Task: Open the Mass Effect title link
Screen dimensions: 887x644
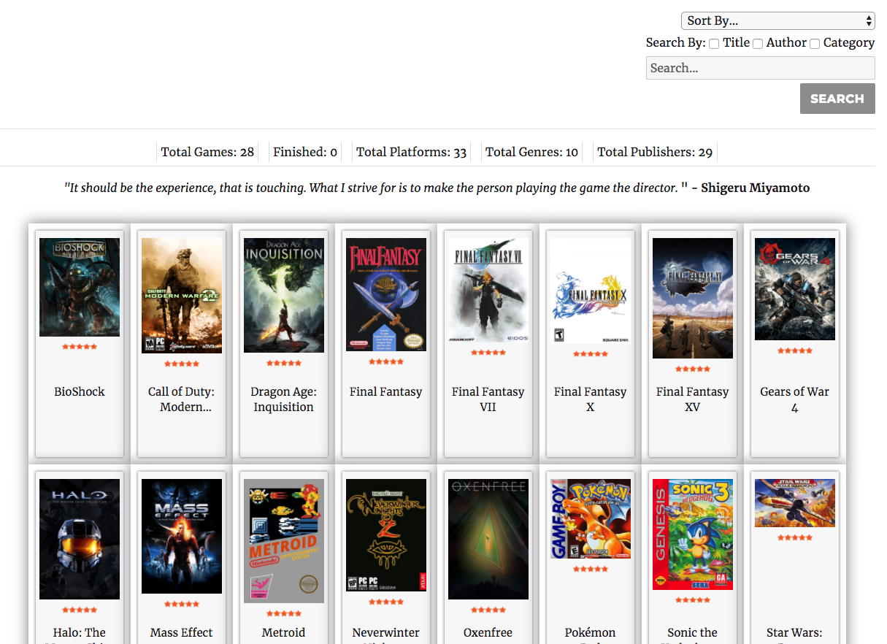Action: pos(182,633)
